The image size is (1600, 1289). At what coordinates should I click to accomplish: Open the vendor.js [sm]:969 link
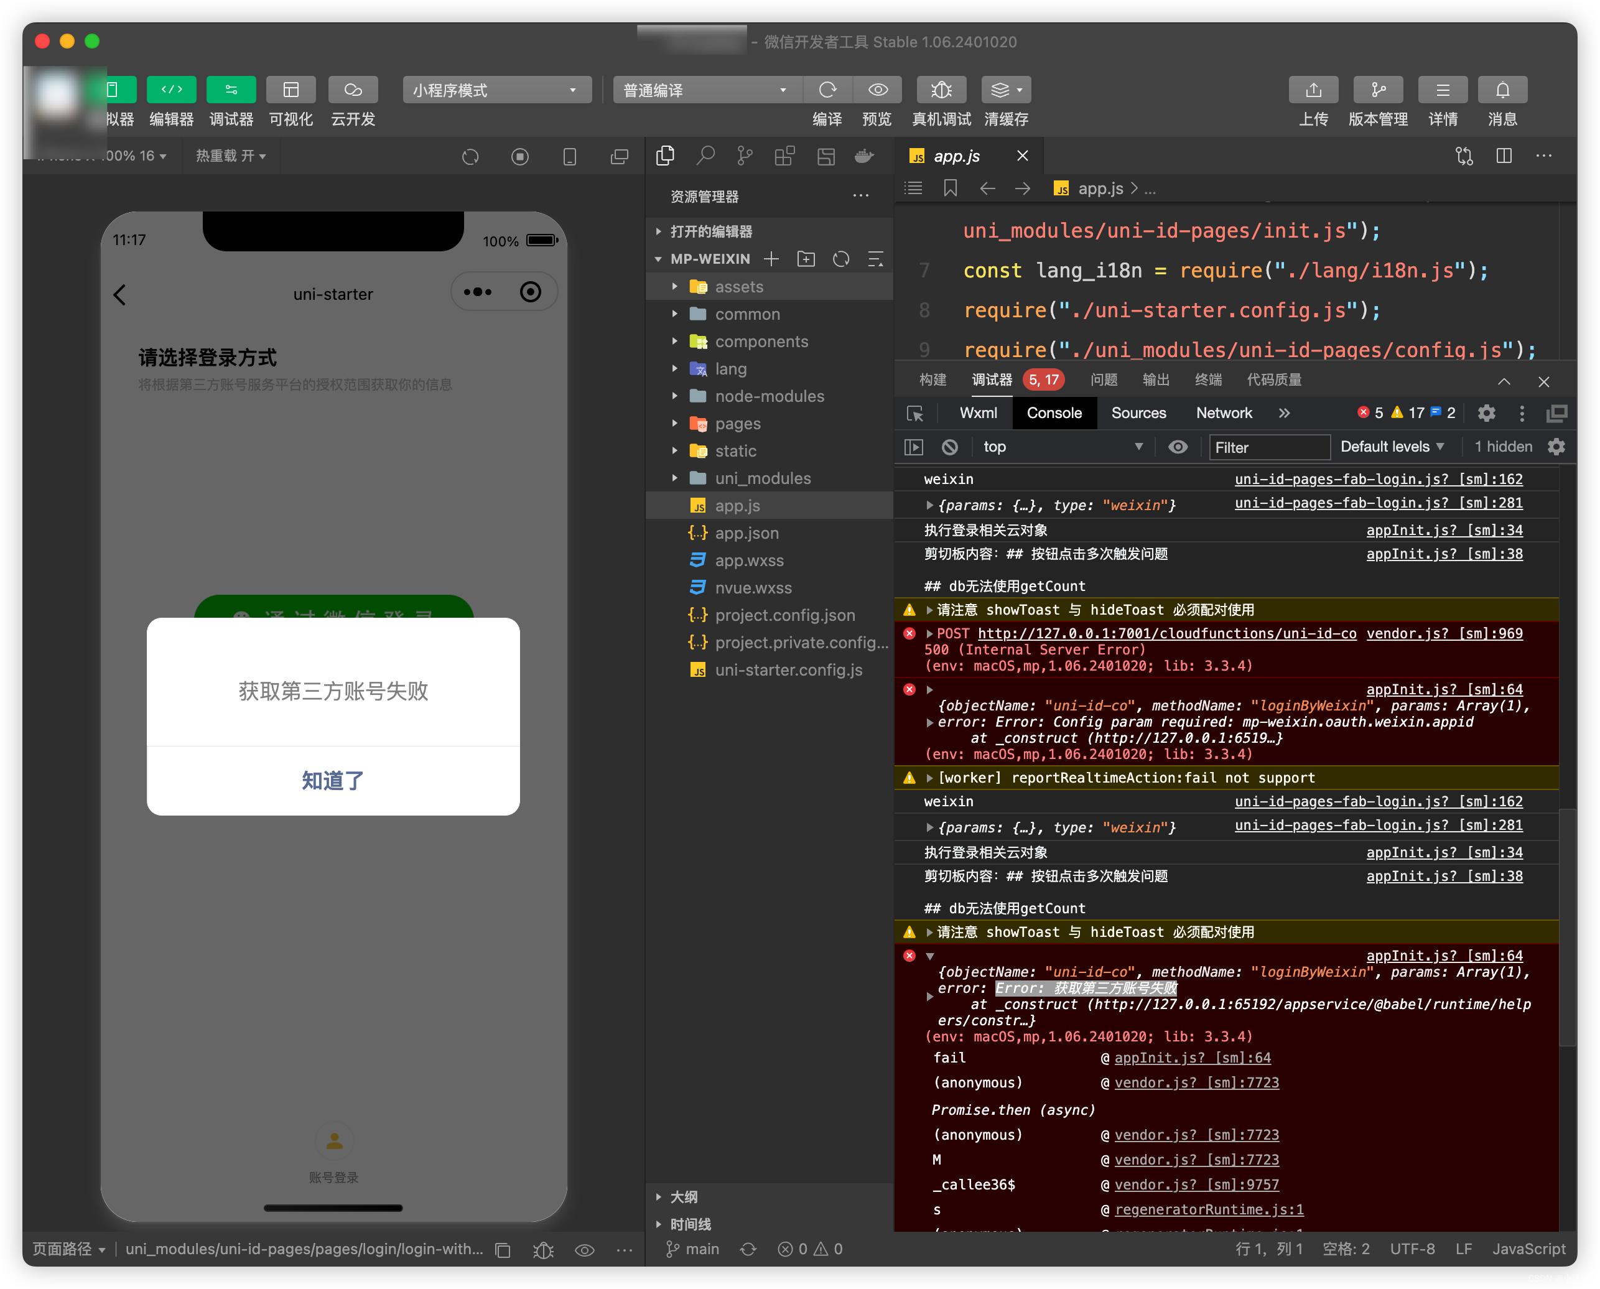coord(1444,633)
